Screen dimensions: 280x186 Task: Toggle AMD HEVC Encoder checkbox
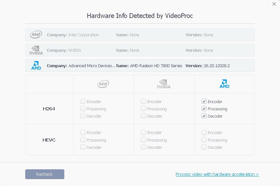[x=204, y=132]
